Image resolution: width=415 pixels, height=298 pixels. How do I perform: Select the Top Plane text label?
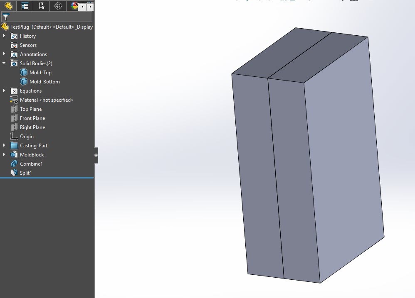[x=31, y=109]
